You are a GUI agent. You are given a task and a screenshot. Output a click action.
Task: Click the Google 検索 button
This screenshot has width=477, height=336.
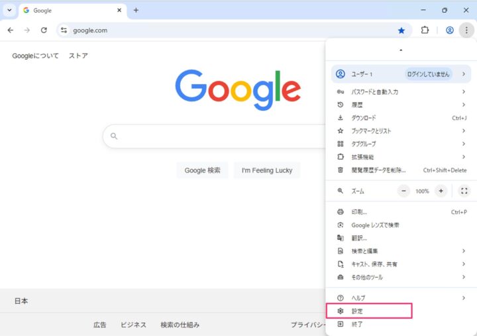click(x=202, y=170)
